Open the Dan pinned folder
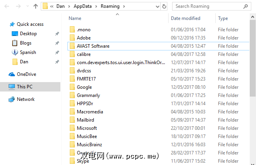 [24, 62]
